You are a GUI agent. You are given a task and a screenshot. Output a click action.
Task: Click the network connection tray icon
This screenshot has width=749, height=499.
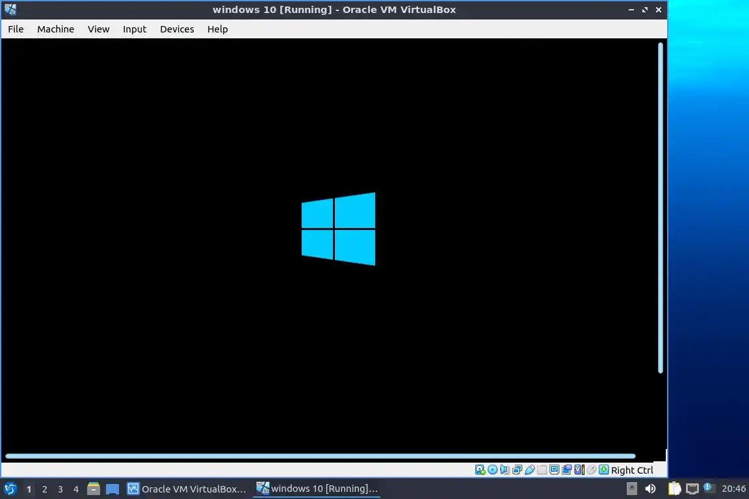pyautogui.click(x=692, y=489)
